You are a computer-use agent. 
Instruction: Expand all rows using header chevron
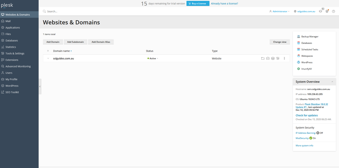click(x=48, y=51)
